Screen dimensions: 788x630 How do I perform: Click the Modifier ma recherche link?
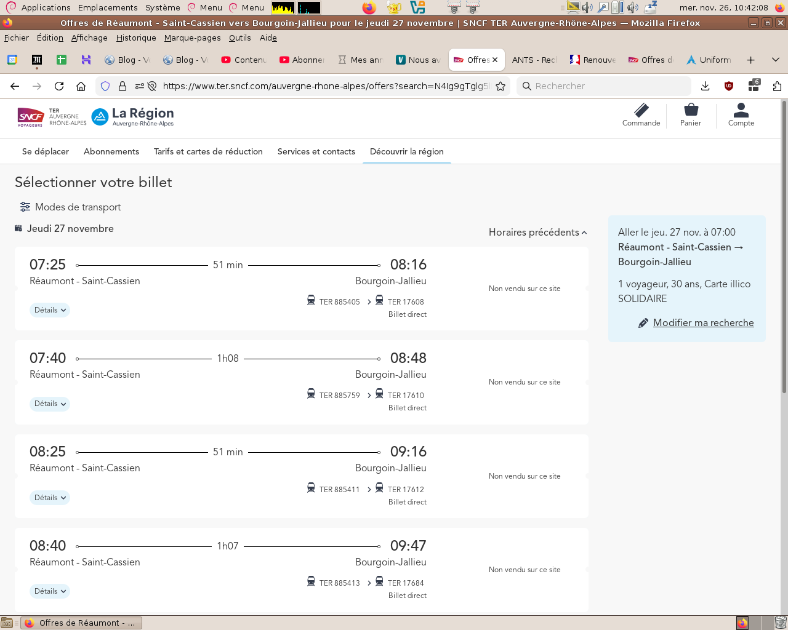click(703, 323)
